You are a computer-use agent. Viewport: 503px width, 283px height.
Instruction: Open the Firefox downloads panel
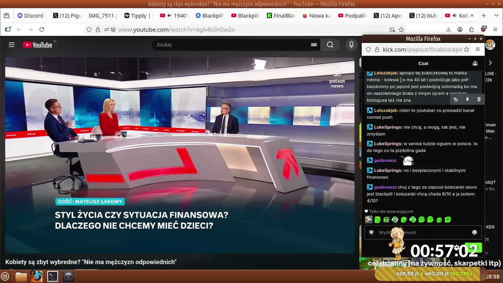pos(448,29)
